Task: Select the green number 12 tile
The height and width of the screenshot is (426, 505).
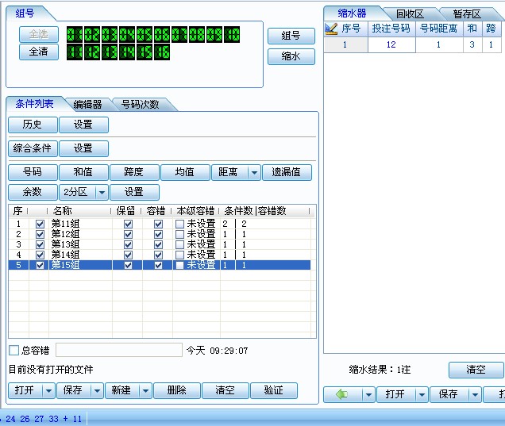Action: tap(91, 52)
